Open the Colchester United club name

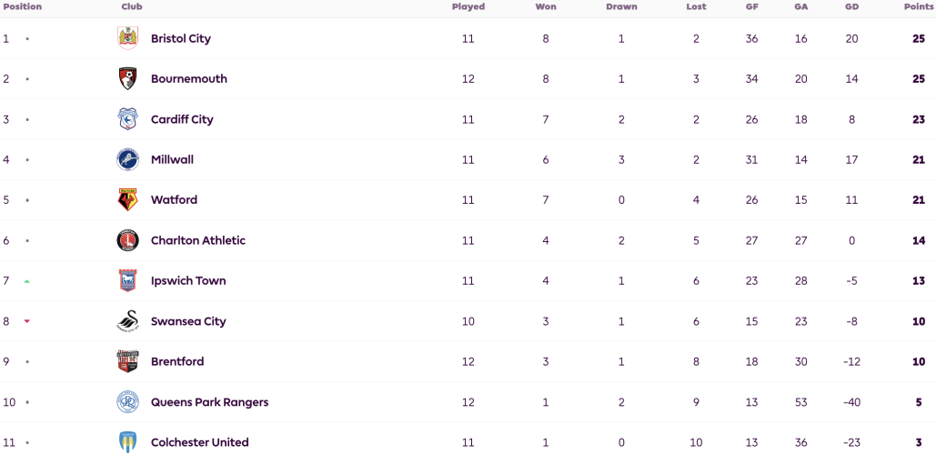coord(200,442)
